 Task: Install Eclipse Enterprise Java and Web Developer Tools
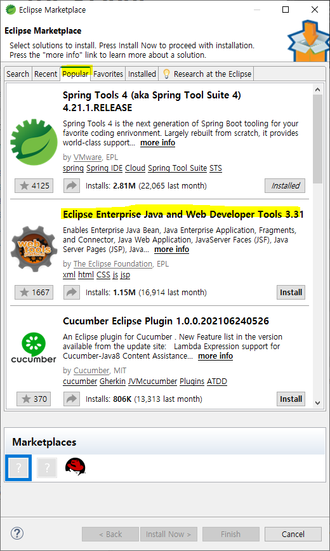291,293
